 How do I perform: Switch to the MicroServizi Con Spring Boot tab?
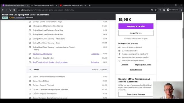pyautogui.click(x=15, y=5)
